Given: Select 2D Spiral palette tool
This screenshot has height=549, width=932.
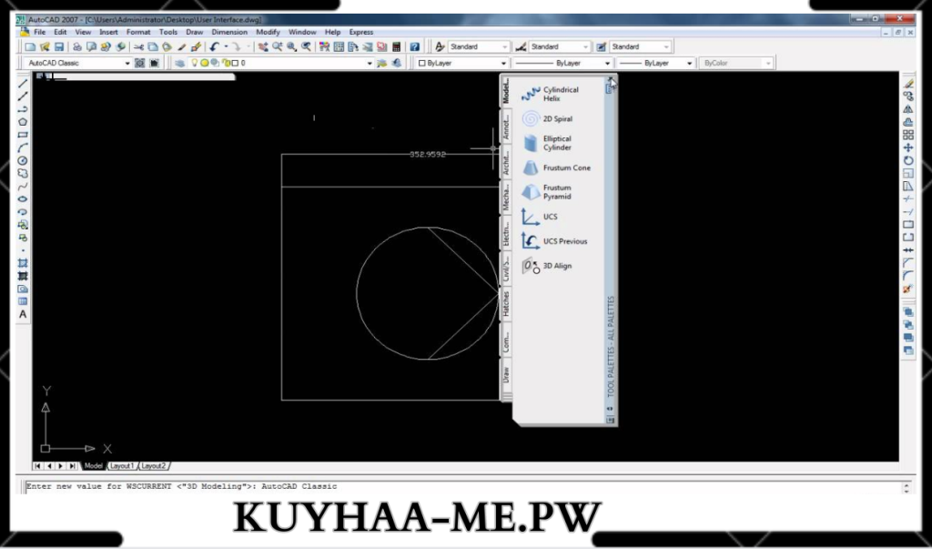Looking at the screenshot, I should (547, 119).
